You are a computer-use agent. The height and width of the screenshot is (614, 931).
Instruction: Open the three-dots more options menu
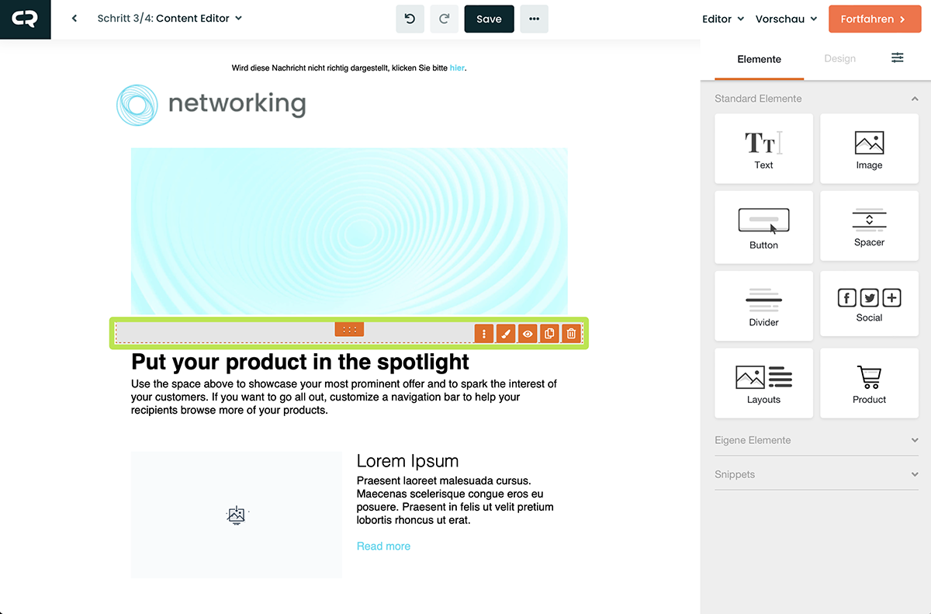tap(534, 19)
